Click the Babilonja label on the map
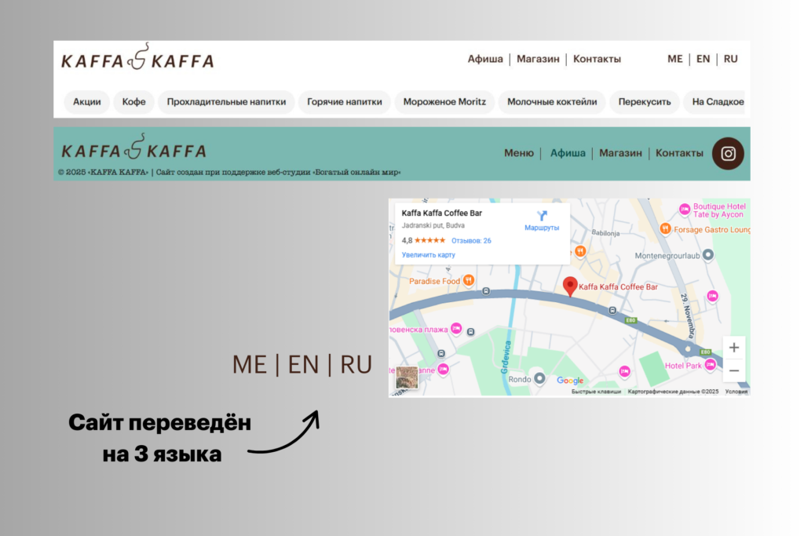804x536 pixels. (605, 232)
